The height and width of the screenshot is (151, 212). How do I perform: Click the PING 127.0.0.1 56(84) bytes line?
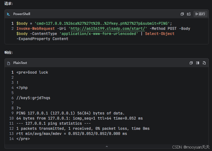point(70,113)
